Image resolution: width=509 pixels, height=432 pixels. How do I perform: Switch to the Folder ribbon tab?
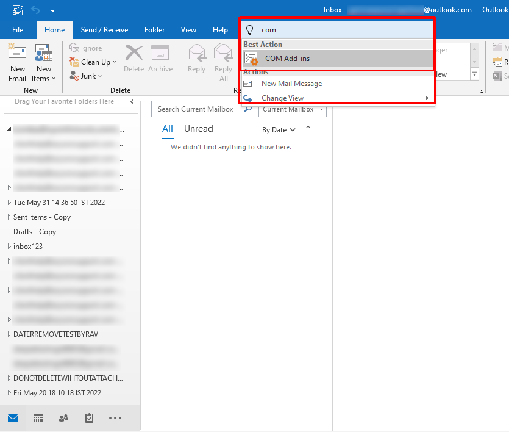[154, 30]
